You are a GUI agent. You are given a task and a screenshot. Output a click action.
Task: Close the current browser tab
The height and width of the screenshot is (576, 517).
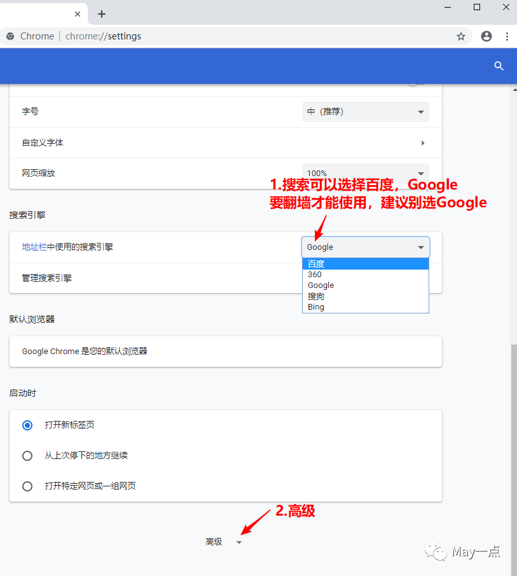[x=78, y=14]
